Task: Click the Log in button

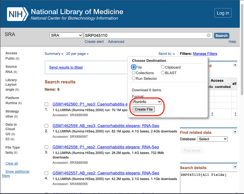Action: pyautogui.click(x=223, y=13)
